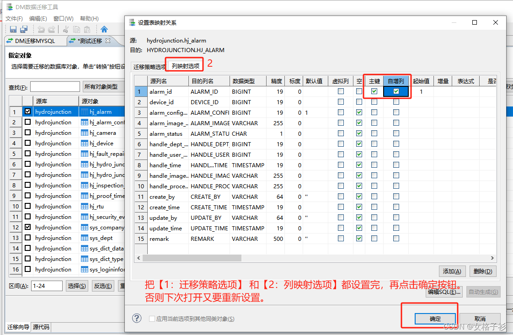Toggle the 空 checkbox for alarm_config row
The width and height of the screenshot is (513, 335).
pos(359,112)
